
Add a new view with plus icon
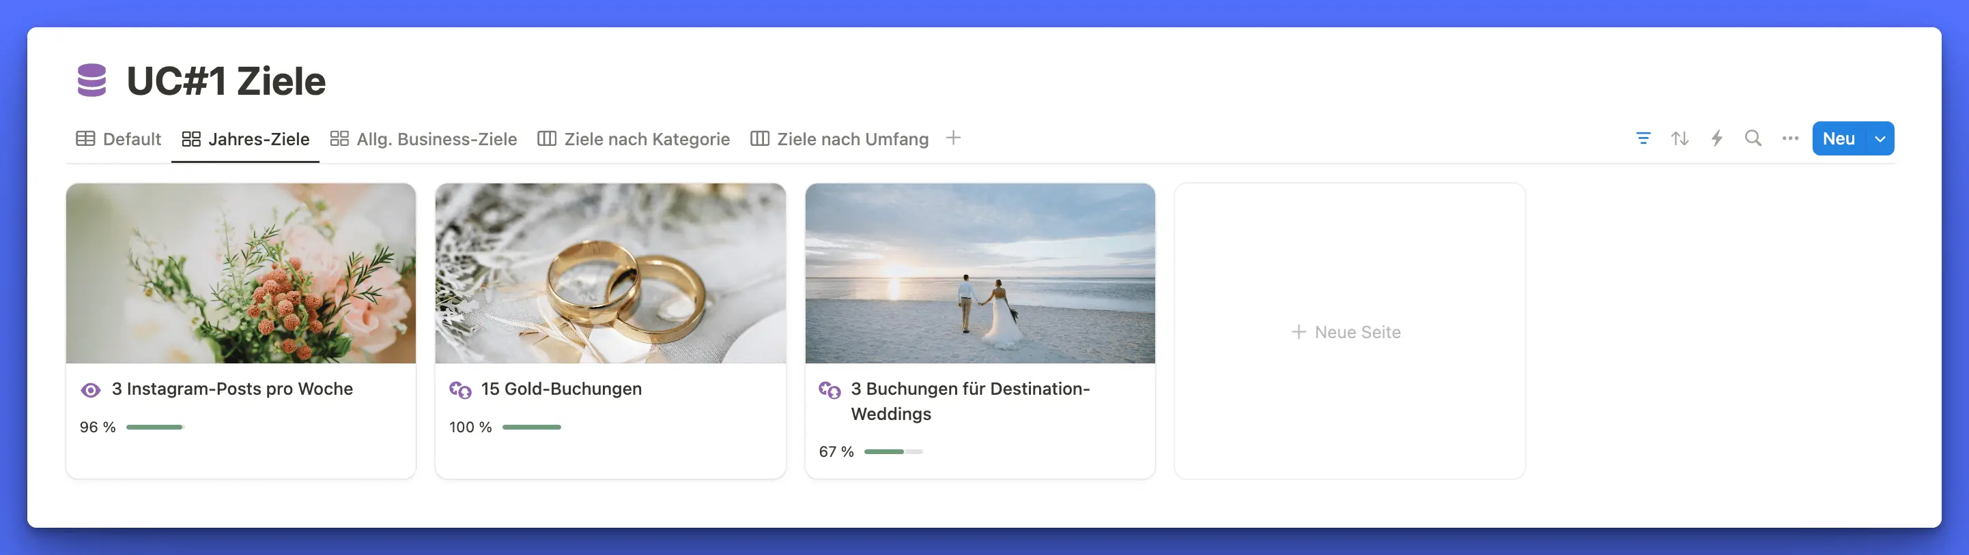click(x=952, y=138)
